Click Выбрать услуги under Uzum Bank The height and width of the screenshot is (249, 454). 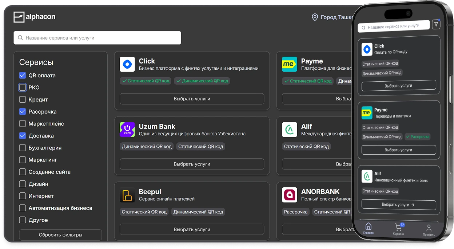[192, 164]
